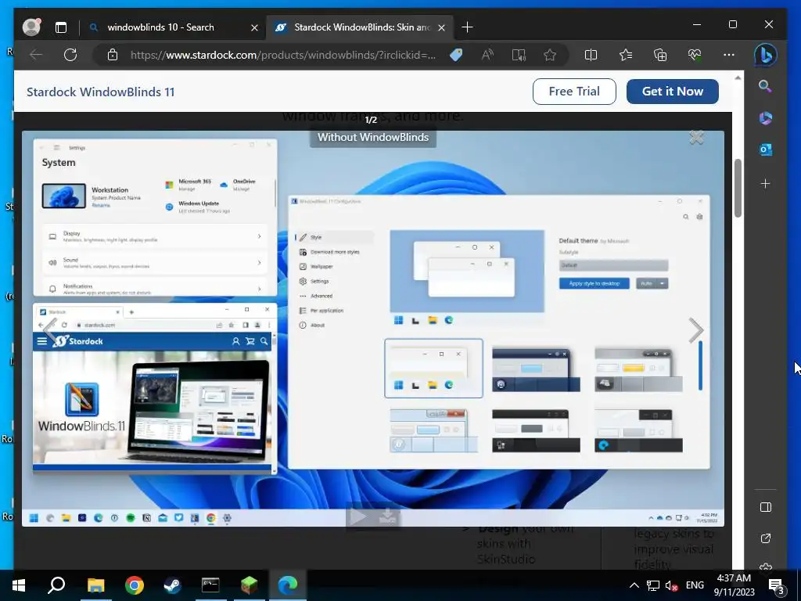This screenshot has width=801, height=601.
Task: Play the lightbox slideshow
Action: pos(357,516)
